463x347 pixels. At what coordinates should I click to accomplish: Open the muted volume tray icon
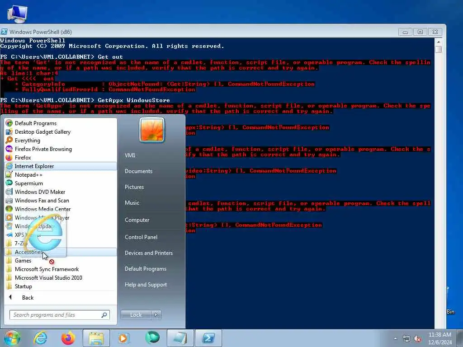(x=417, y=339)
